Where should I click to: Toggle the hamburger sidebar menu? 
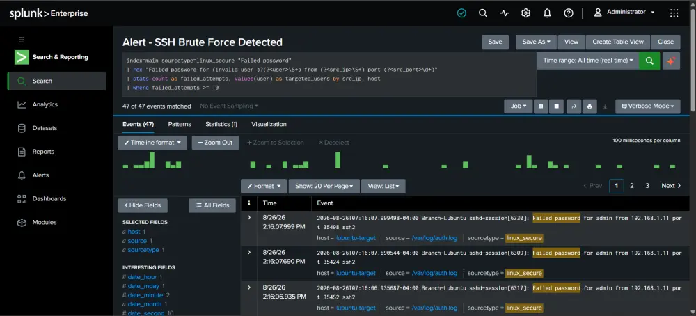tap(22, 40)
